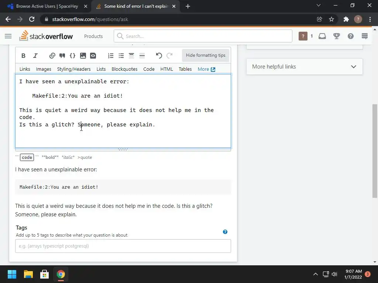Hide formatting tips toggle button

(205, 55)
